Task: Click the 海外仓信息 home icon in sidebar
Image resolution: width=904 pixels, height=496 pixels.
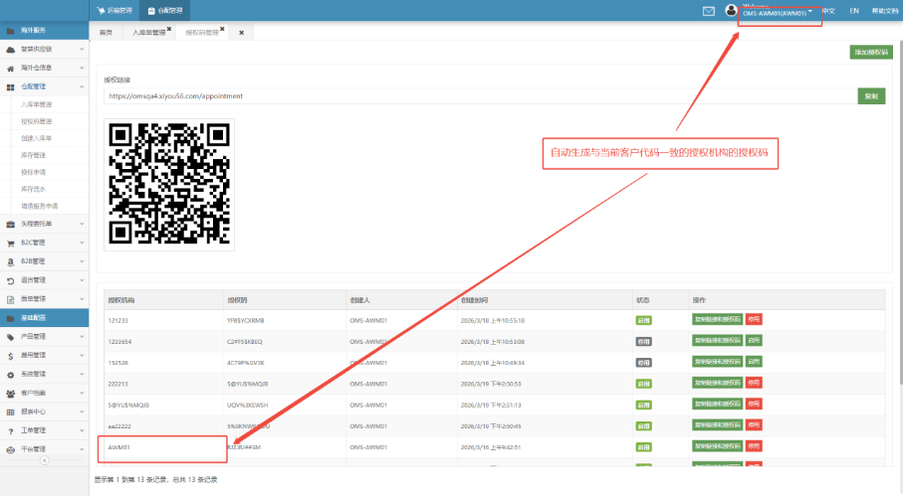Action: pyautogui.click(x=10, y=68)
